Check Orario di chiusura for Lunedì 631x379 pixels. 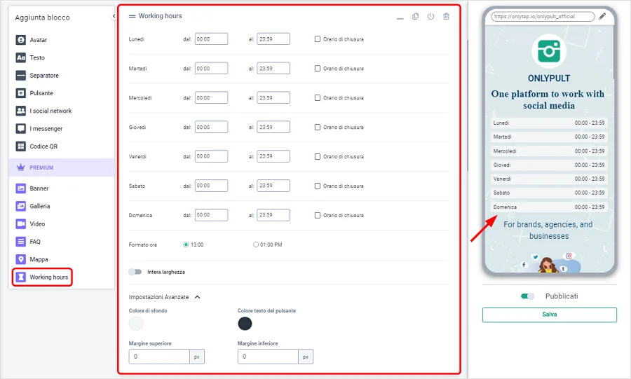coord(318,39)
